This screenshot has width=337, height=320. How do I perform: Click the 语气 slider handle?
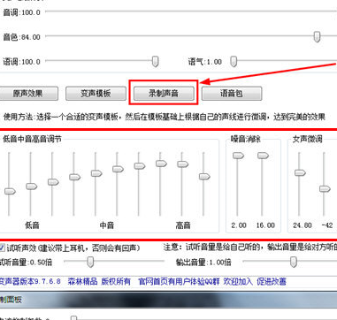[x=234, y=61]
